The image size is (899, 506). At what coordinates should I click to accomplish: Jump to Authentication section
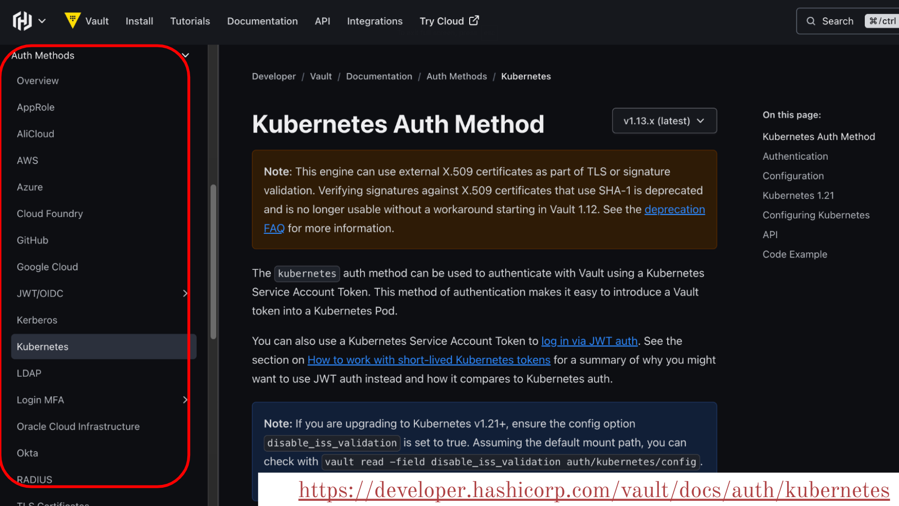click(x=795, y=156)
